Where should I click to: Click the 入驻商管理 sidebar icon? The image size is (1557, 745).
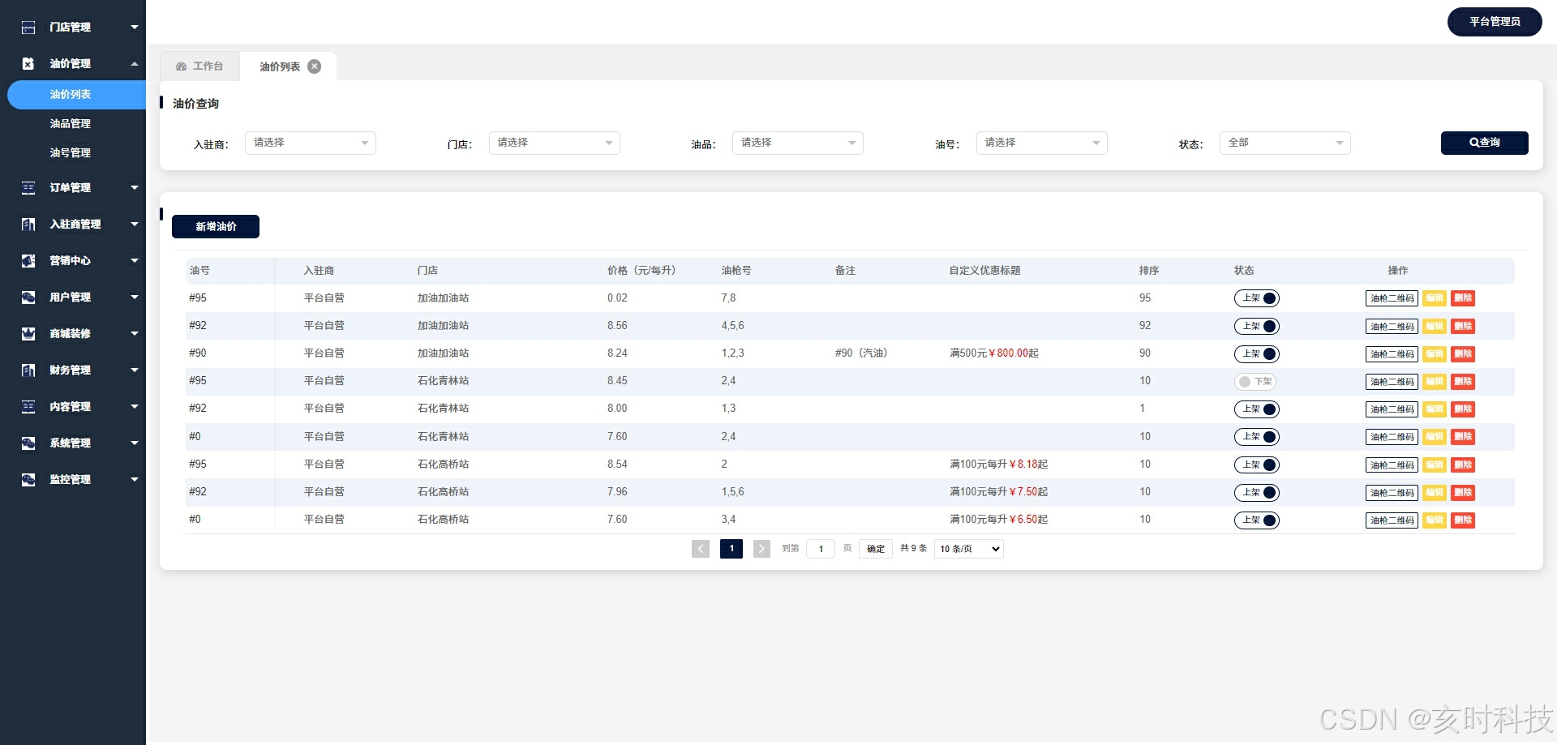28,225
